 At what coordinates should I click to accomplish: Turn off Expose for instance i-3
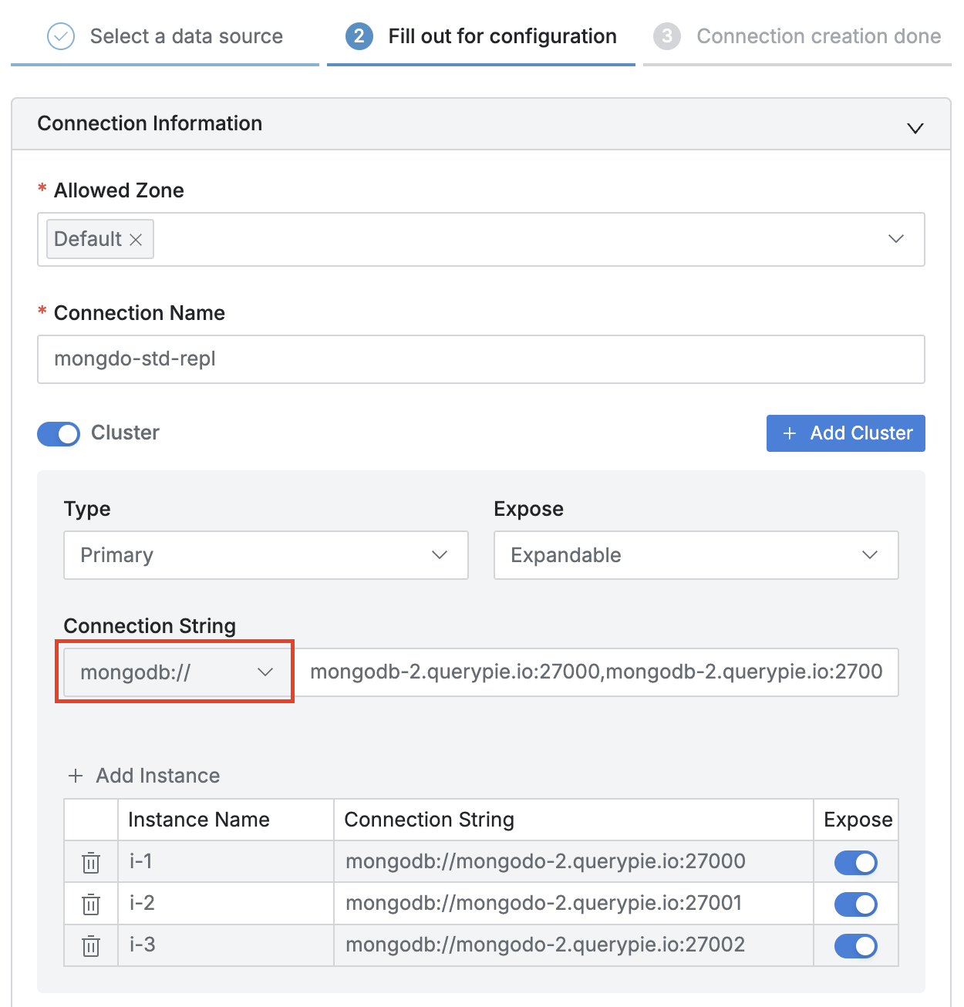tap(855, 946)
